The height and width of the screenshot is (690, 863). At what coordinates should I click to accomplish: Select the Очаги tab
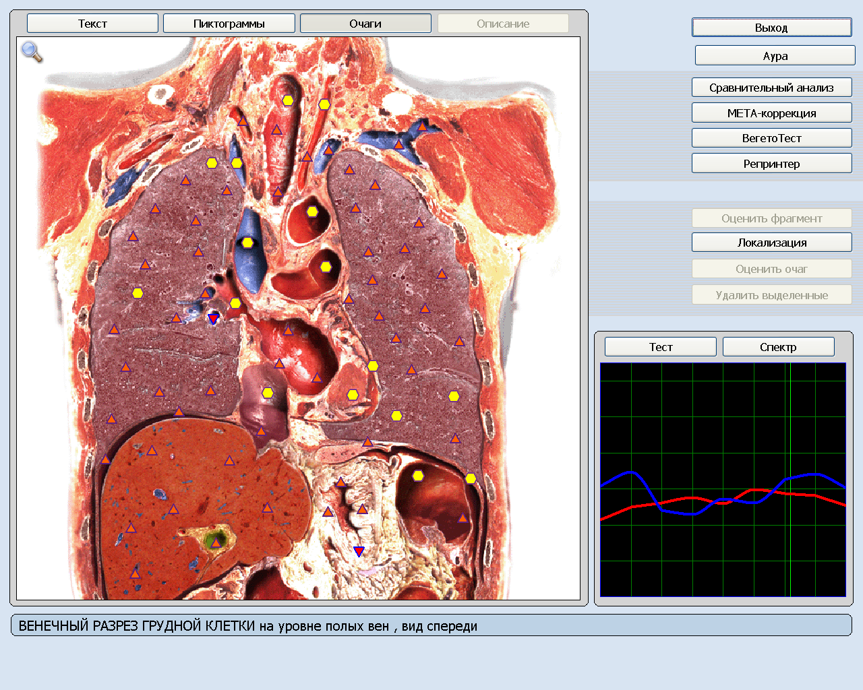pos(365,24)
